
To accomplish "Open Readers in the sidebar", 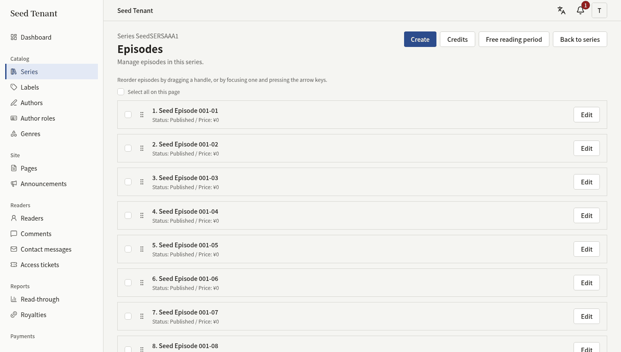I will 52,218.
